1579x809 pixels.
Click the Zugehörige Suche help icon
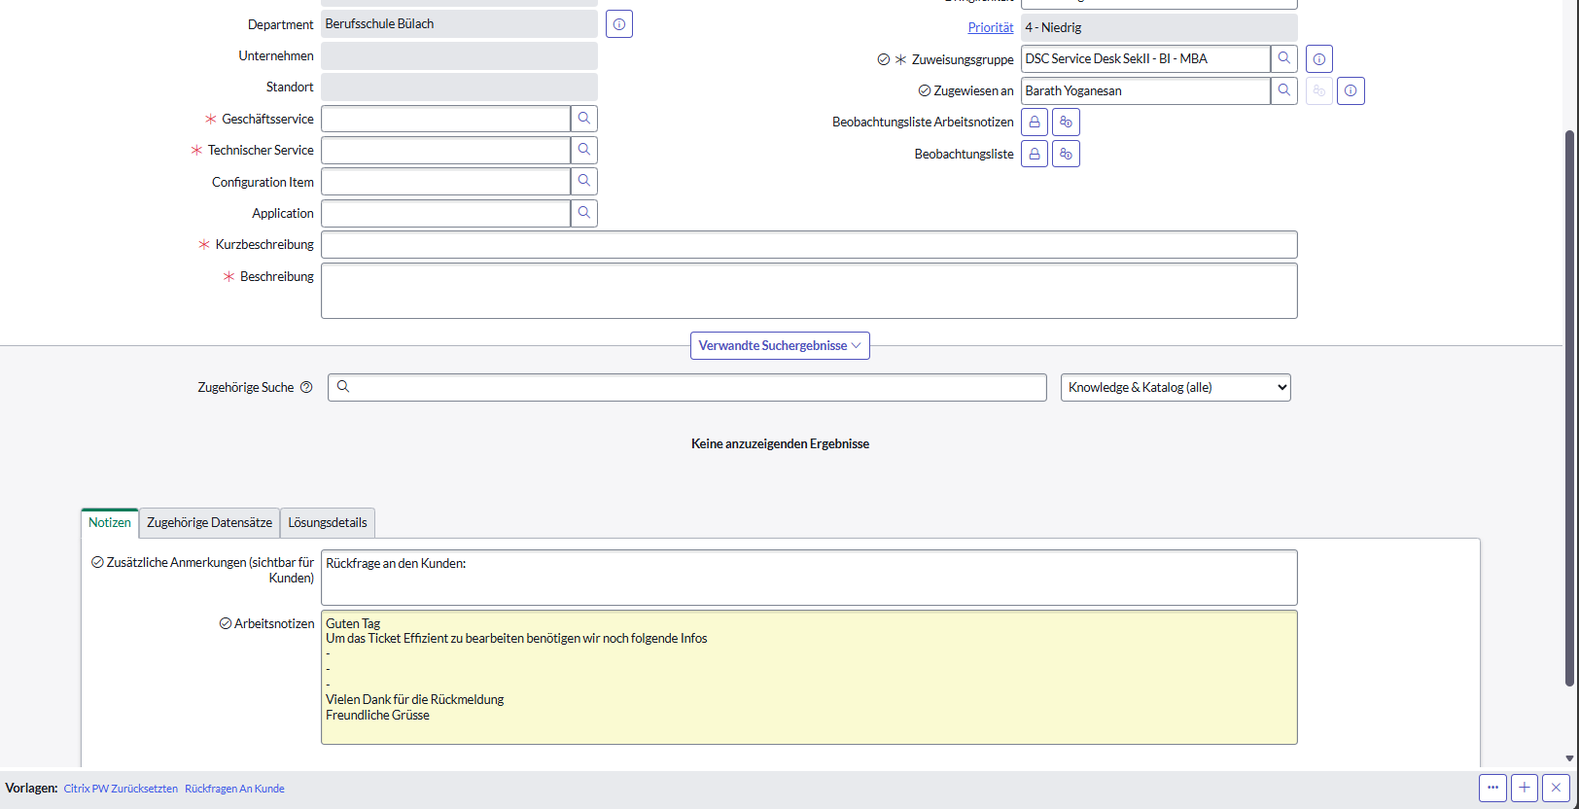[306, 388]
